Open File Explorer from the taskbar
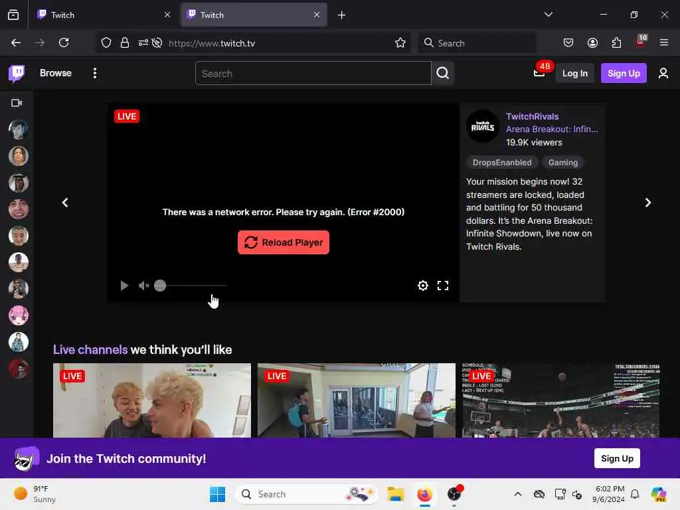Viewport: 680px width, 510px height. (x=396, y=494)
